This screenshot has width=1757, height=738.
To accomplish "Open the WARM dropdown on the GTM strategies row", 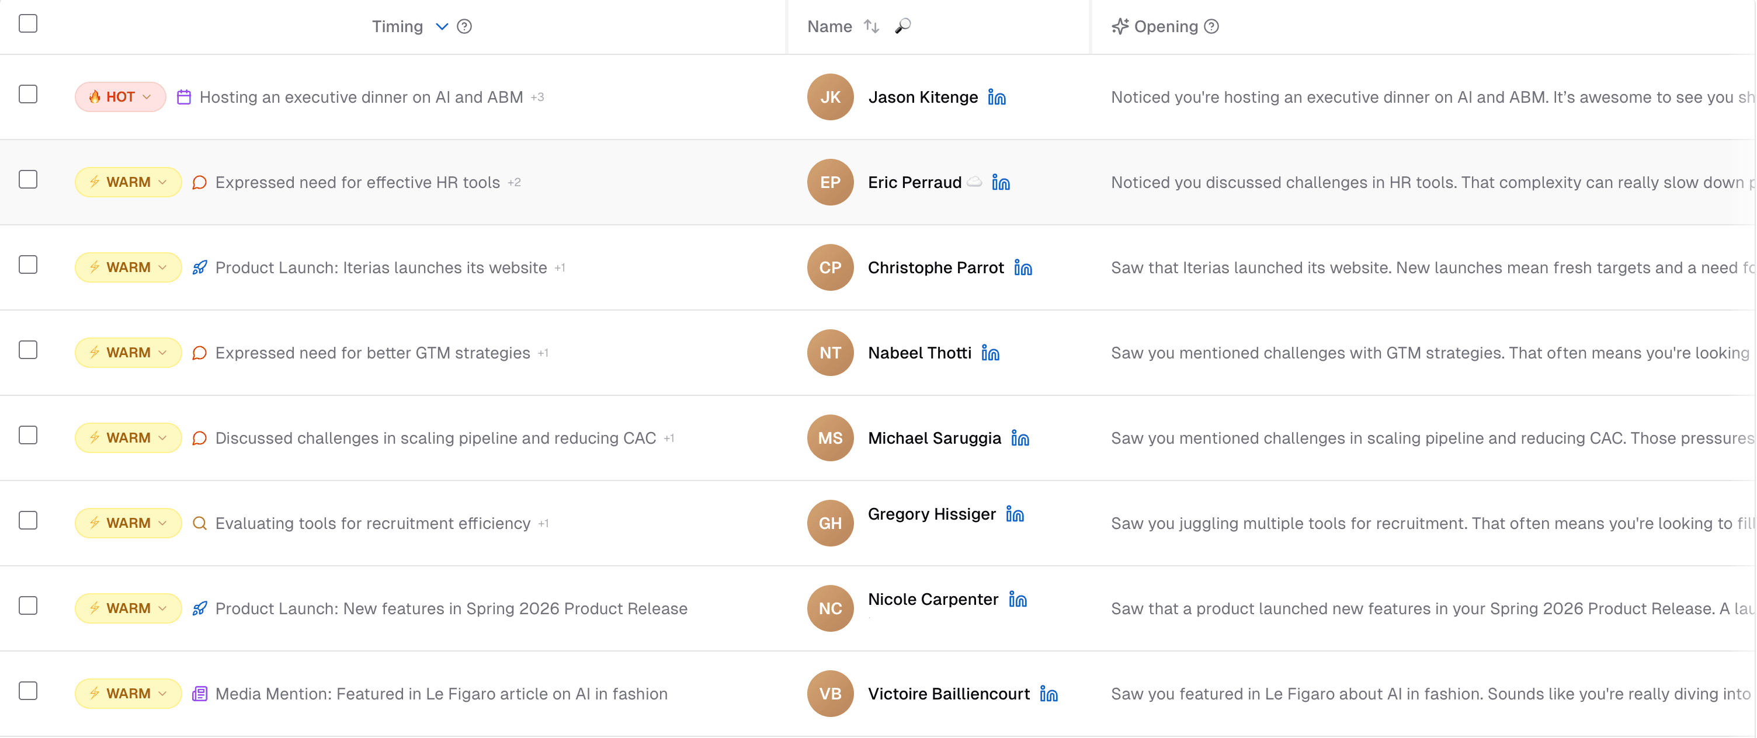I will coord(162,353).
